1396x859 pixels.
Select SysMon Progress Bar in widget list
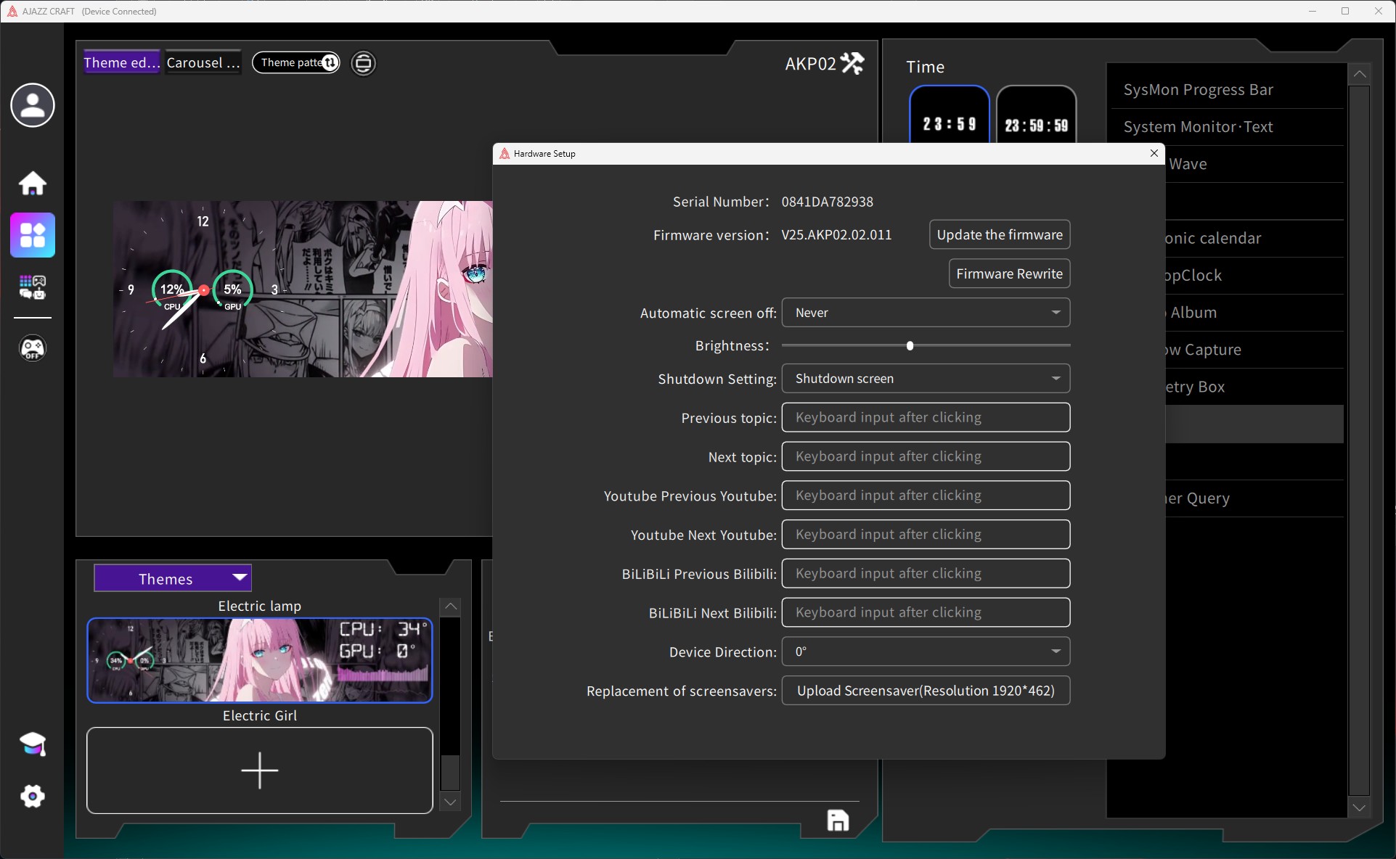pos(1227,90)
